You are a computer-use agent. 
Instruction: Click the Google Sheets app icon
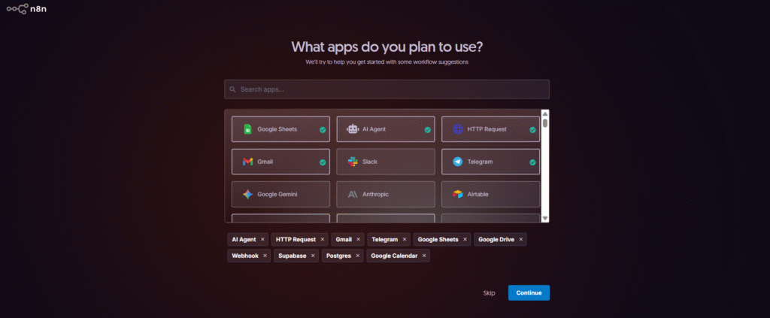coord(247,129)
